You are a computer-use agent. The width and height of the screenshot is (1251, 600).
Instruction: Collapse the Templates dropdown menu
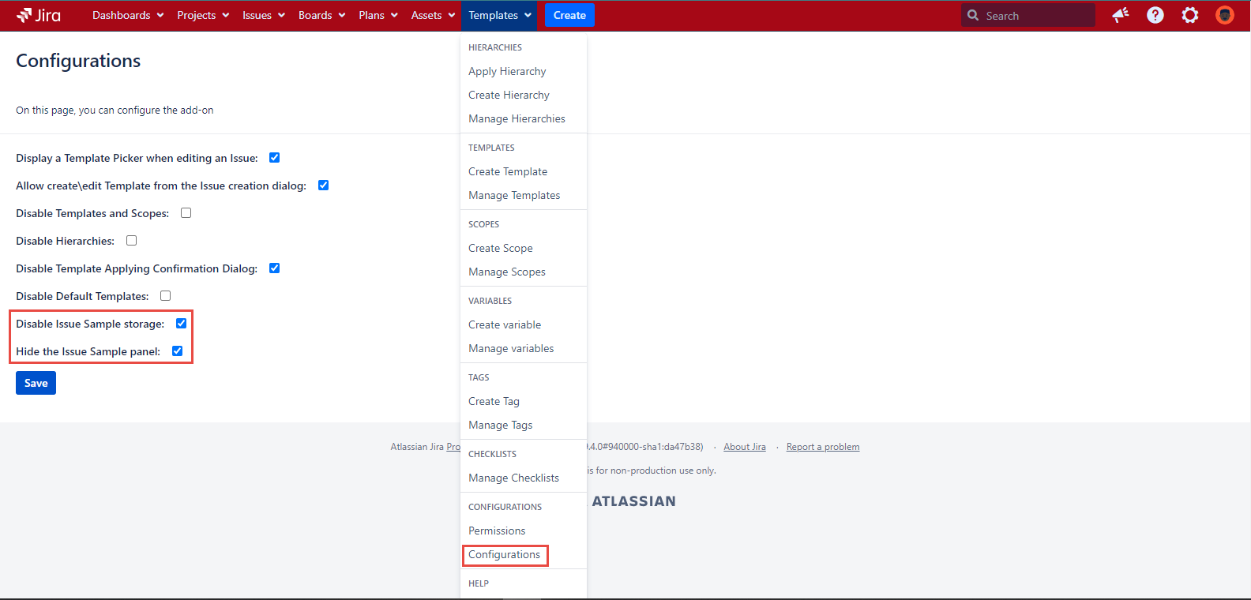[x=499, y=15]
